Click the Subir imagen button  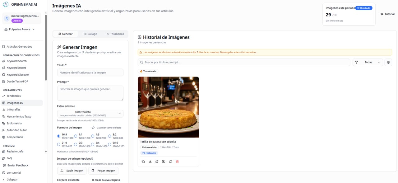[72, 171]
